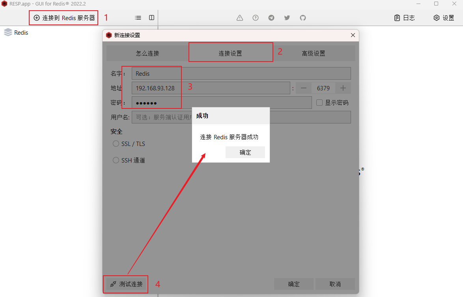Image resolution: width=463 pixels, height=297 pixels.
Task: Click the 测试连接 test connection button
Action: [x=126, y=284]
